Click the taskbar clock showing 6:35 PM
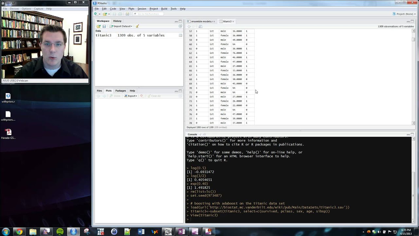This screenshot has height=236, width=419. [406, 232]
